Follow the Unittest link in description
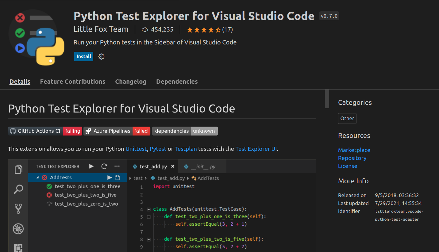This screenshot has height=252, width=439. click(136, 149)
